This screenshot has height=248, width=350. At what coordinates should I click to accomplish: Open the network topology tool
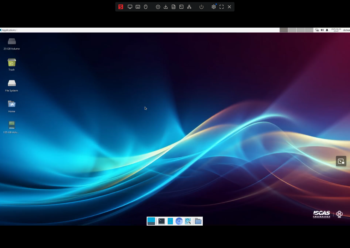tap(189, 7)
